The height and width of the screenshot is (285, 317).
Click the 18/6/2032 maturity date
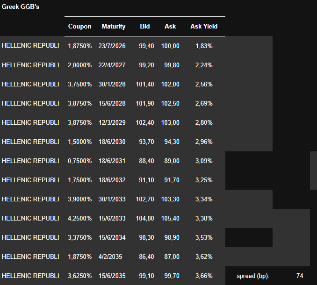[x=112, y=180]
